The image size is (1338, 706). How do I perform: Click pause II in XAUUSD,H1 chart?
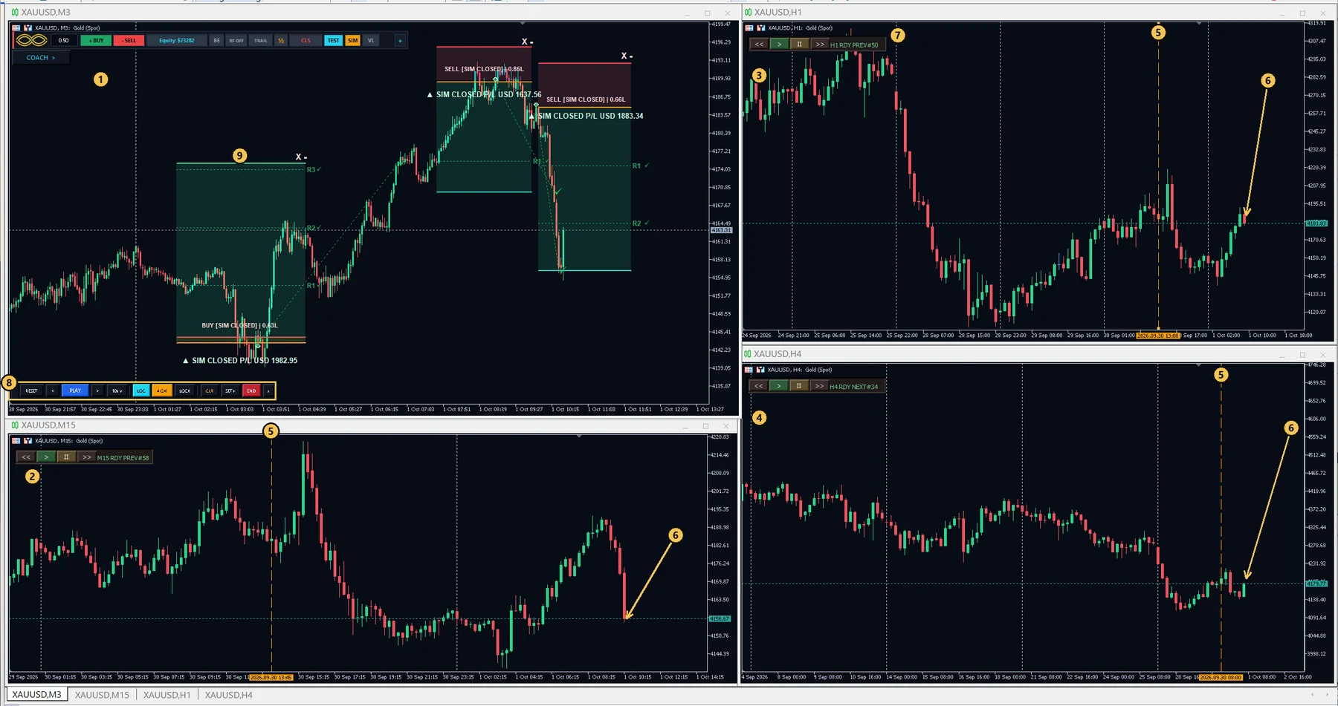pyautogui.click(x=799, y=44)
